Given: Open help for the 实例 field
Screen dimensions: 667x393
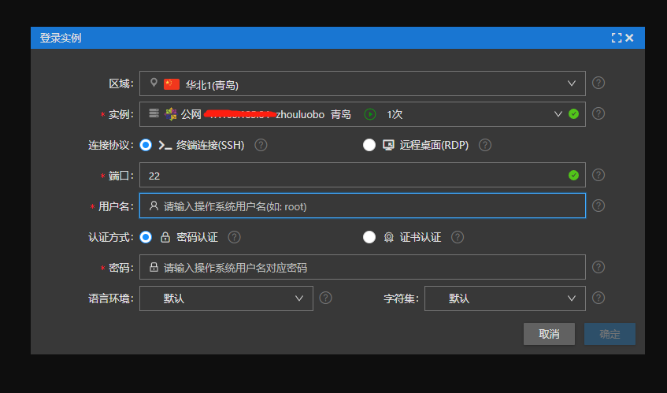Looking at the screenshot, I should pyautogui.click(x=598, y=113).
